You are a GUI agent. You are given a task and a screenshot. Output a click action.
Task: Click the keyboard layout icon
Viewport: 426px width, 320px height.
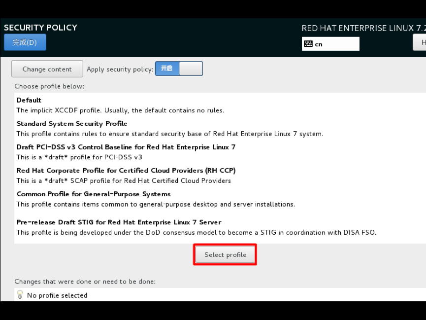click(x=308, y=44)
